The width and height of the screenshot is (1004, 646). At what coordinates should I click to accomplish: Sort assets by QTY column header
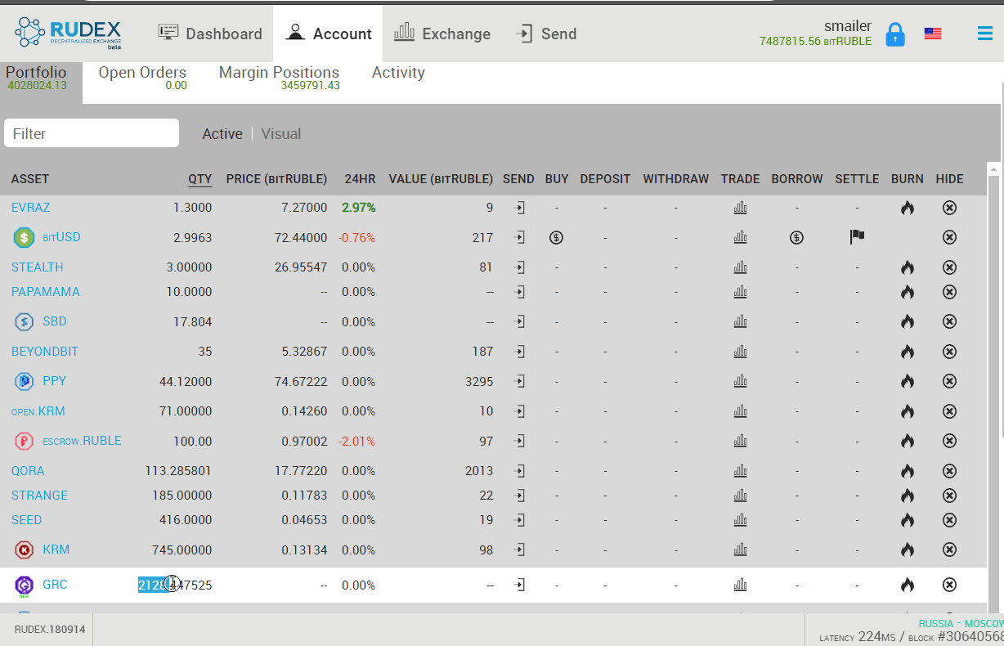coord(199,179)
